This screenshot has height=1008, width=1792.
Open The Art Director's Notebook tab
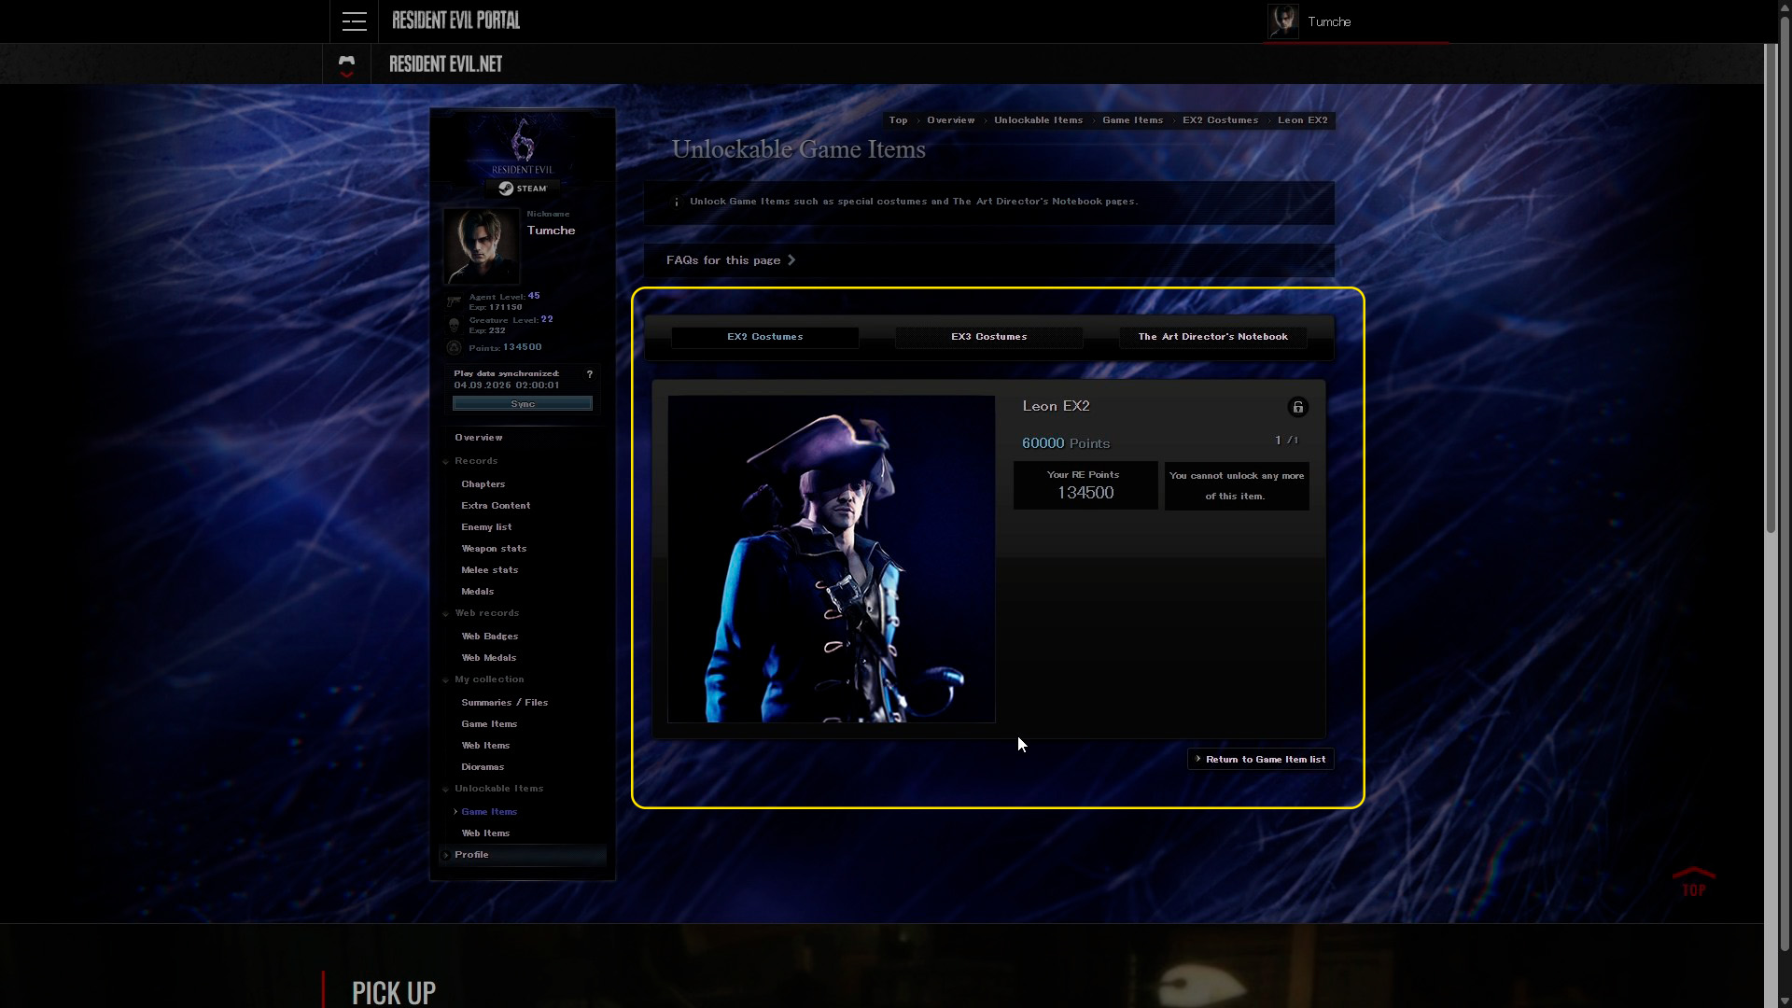click(x=1213, y=337)
